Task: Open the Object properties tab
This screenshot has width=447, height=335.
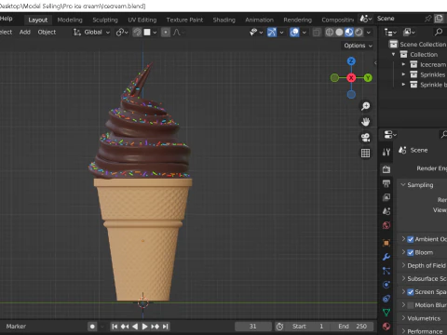Action: click(x=386, y=243)
